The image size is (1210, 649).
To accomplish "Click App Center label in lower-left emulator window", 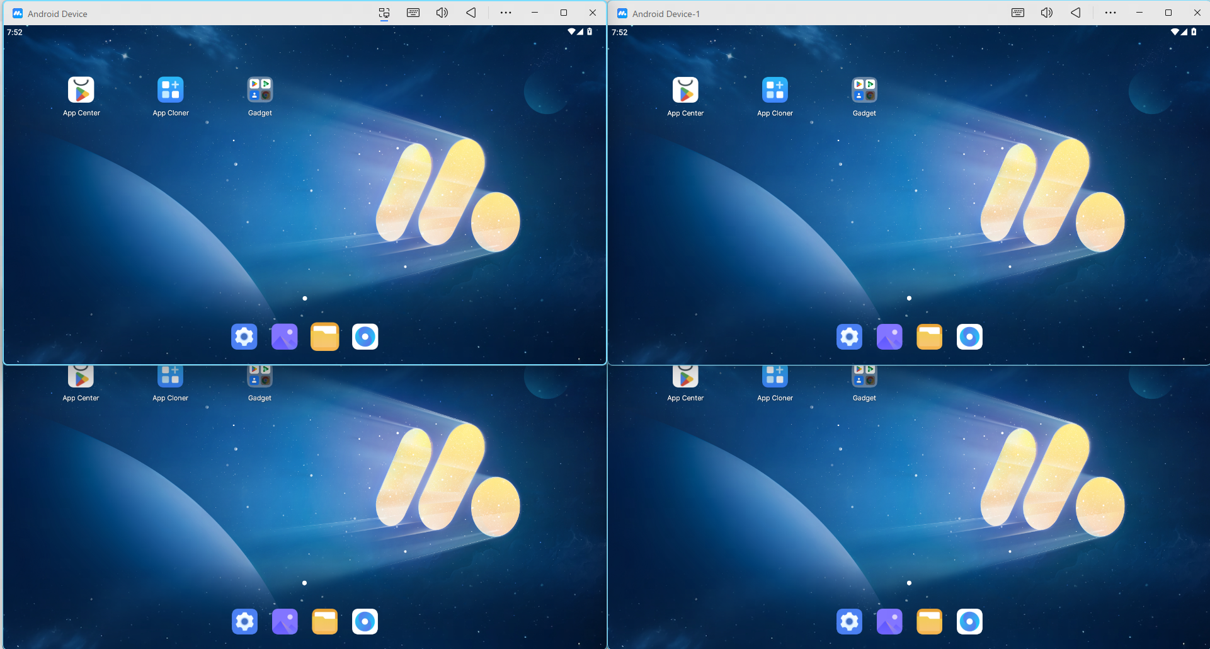I will 81,398.
